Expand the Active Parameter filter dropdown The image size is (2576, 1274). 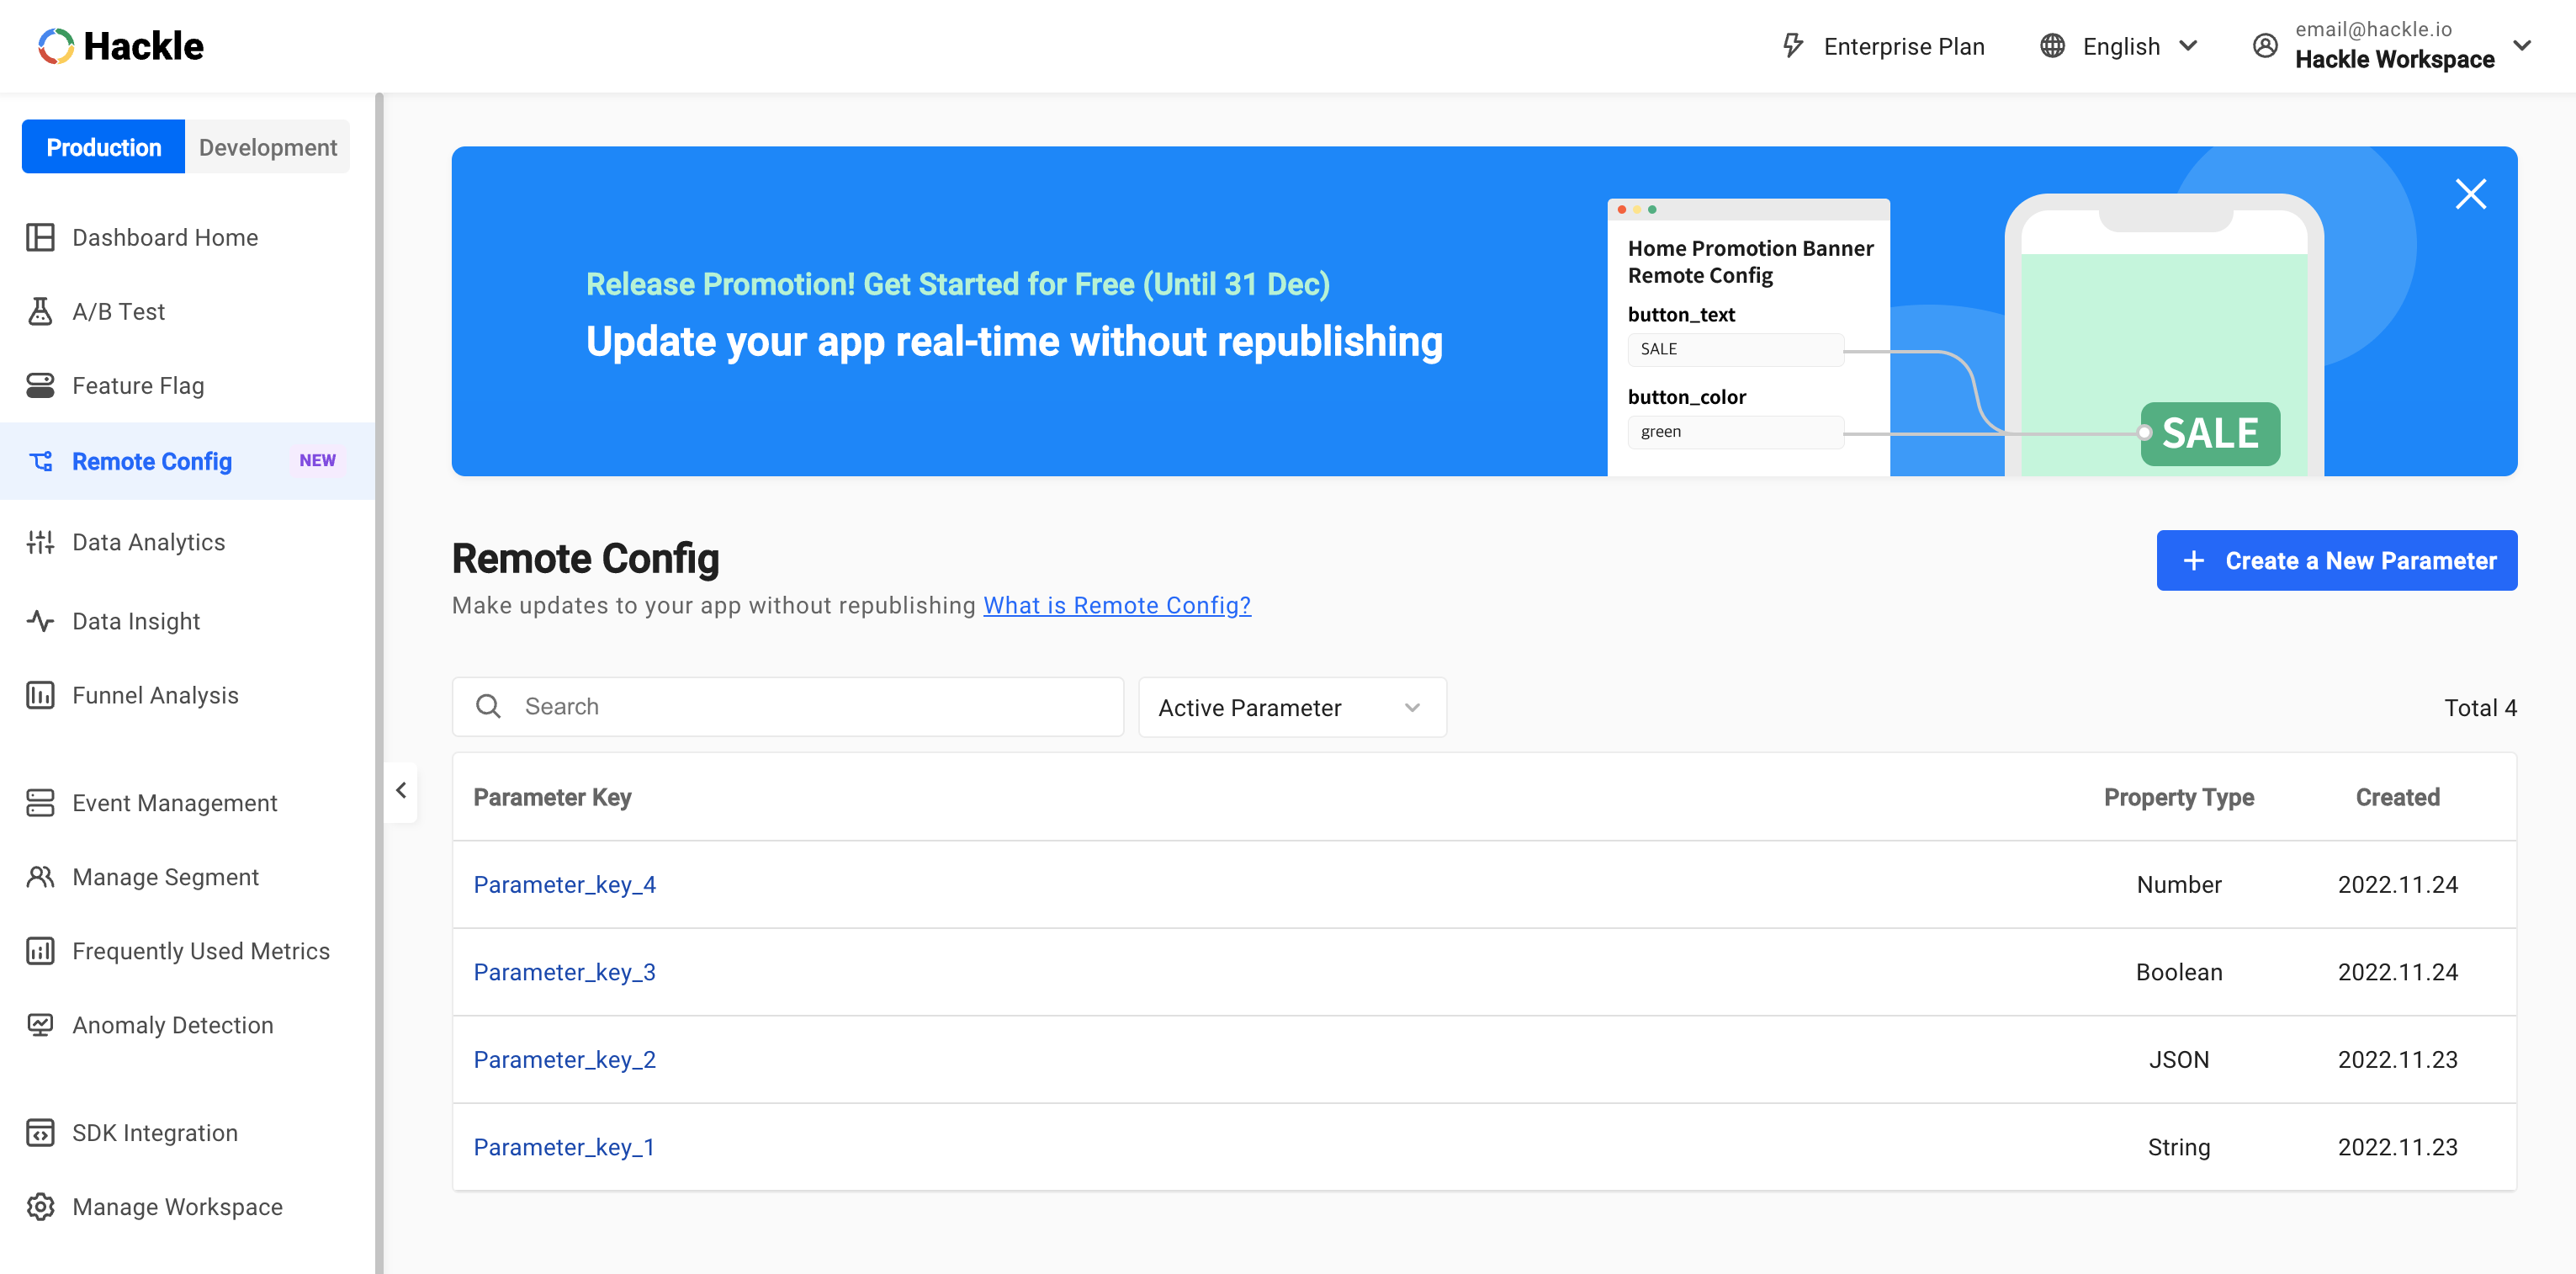1291,708
